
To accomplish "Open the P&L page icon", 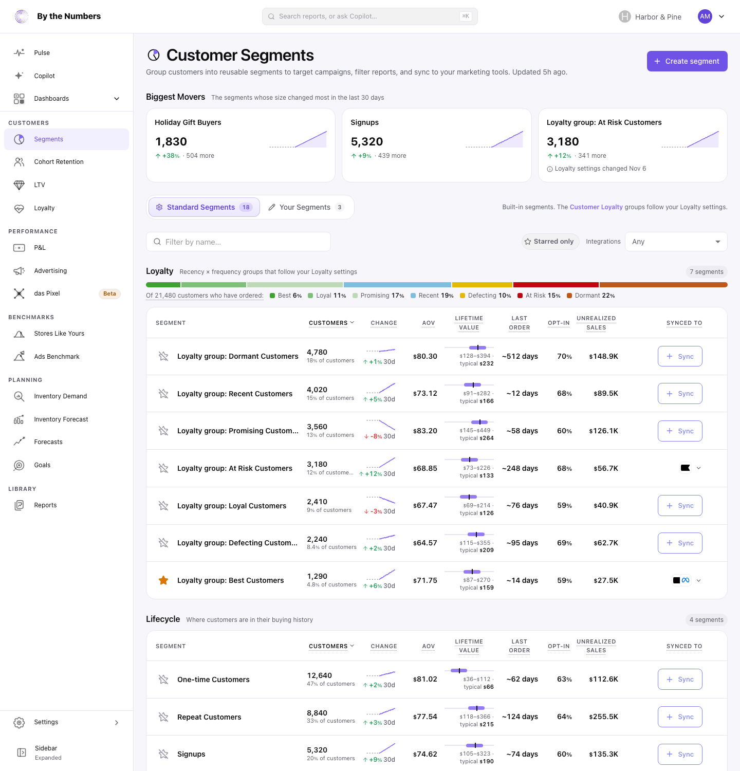I will point(19,248).
